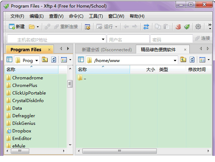Click the New session (新建) button
The image size is (215, 162).
pos(17,26)
